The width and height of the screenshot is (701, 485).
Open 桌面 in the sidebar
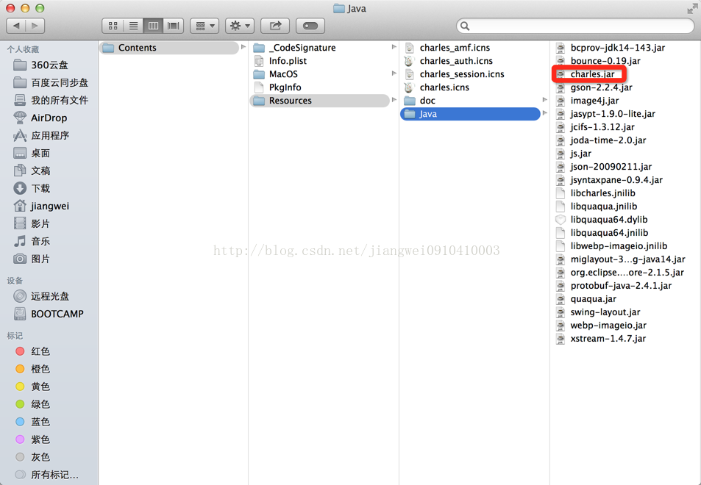coord(32,153)
